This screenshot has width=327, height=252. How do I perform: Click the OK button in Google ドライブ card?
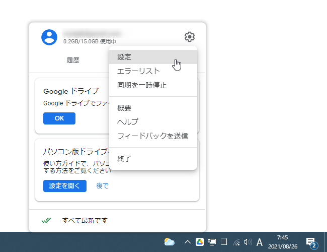click(x=59, y=118)
